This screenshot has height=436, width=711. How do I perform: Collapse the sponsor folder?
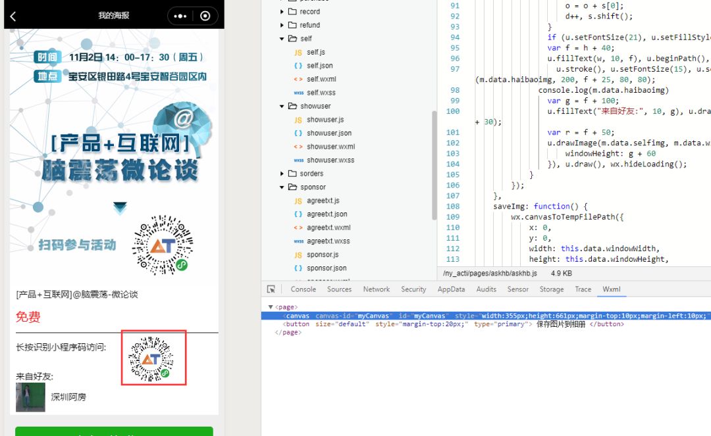coord(282,187)
